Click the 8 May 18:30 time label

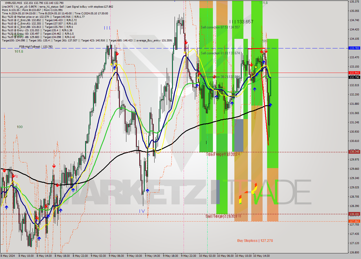tap(62, 256)
